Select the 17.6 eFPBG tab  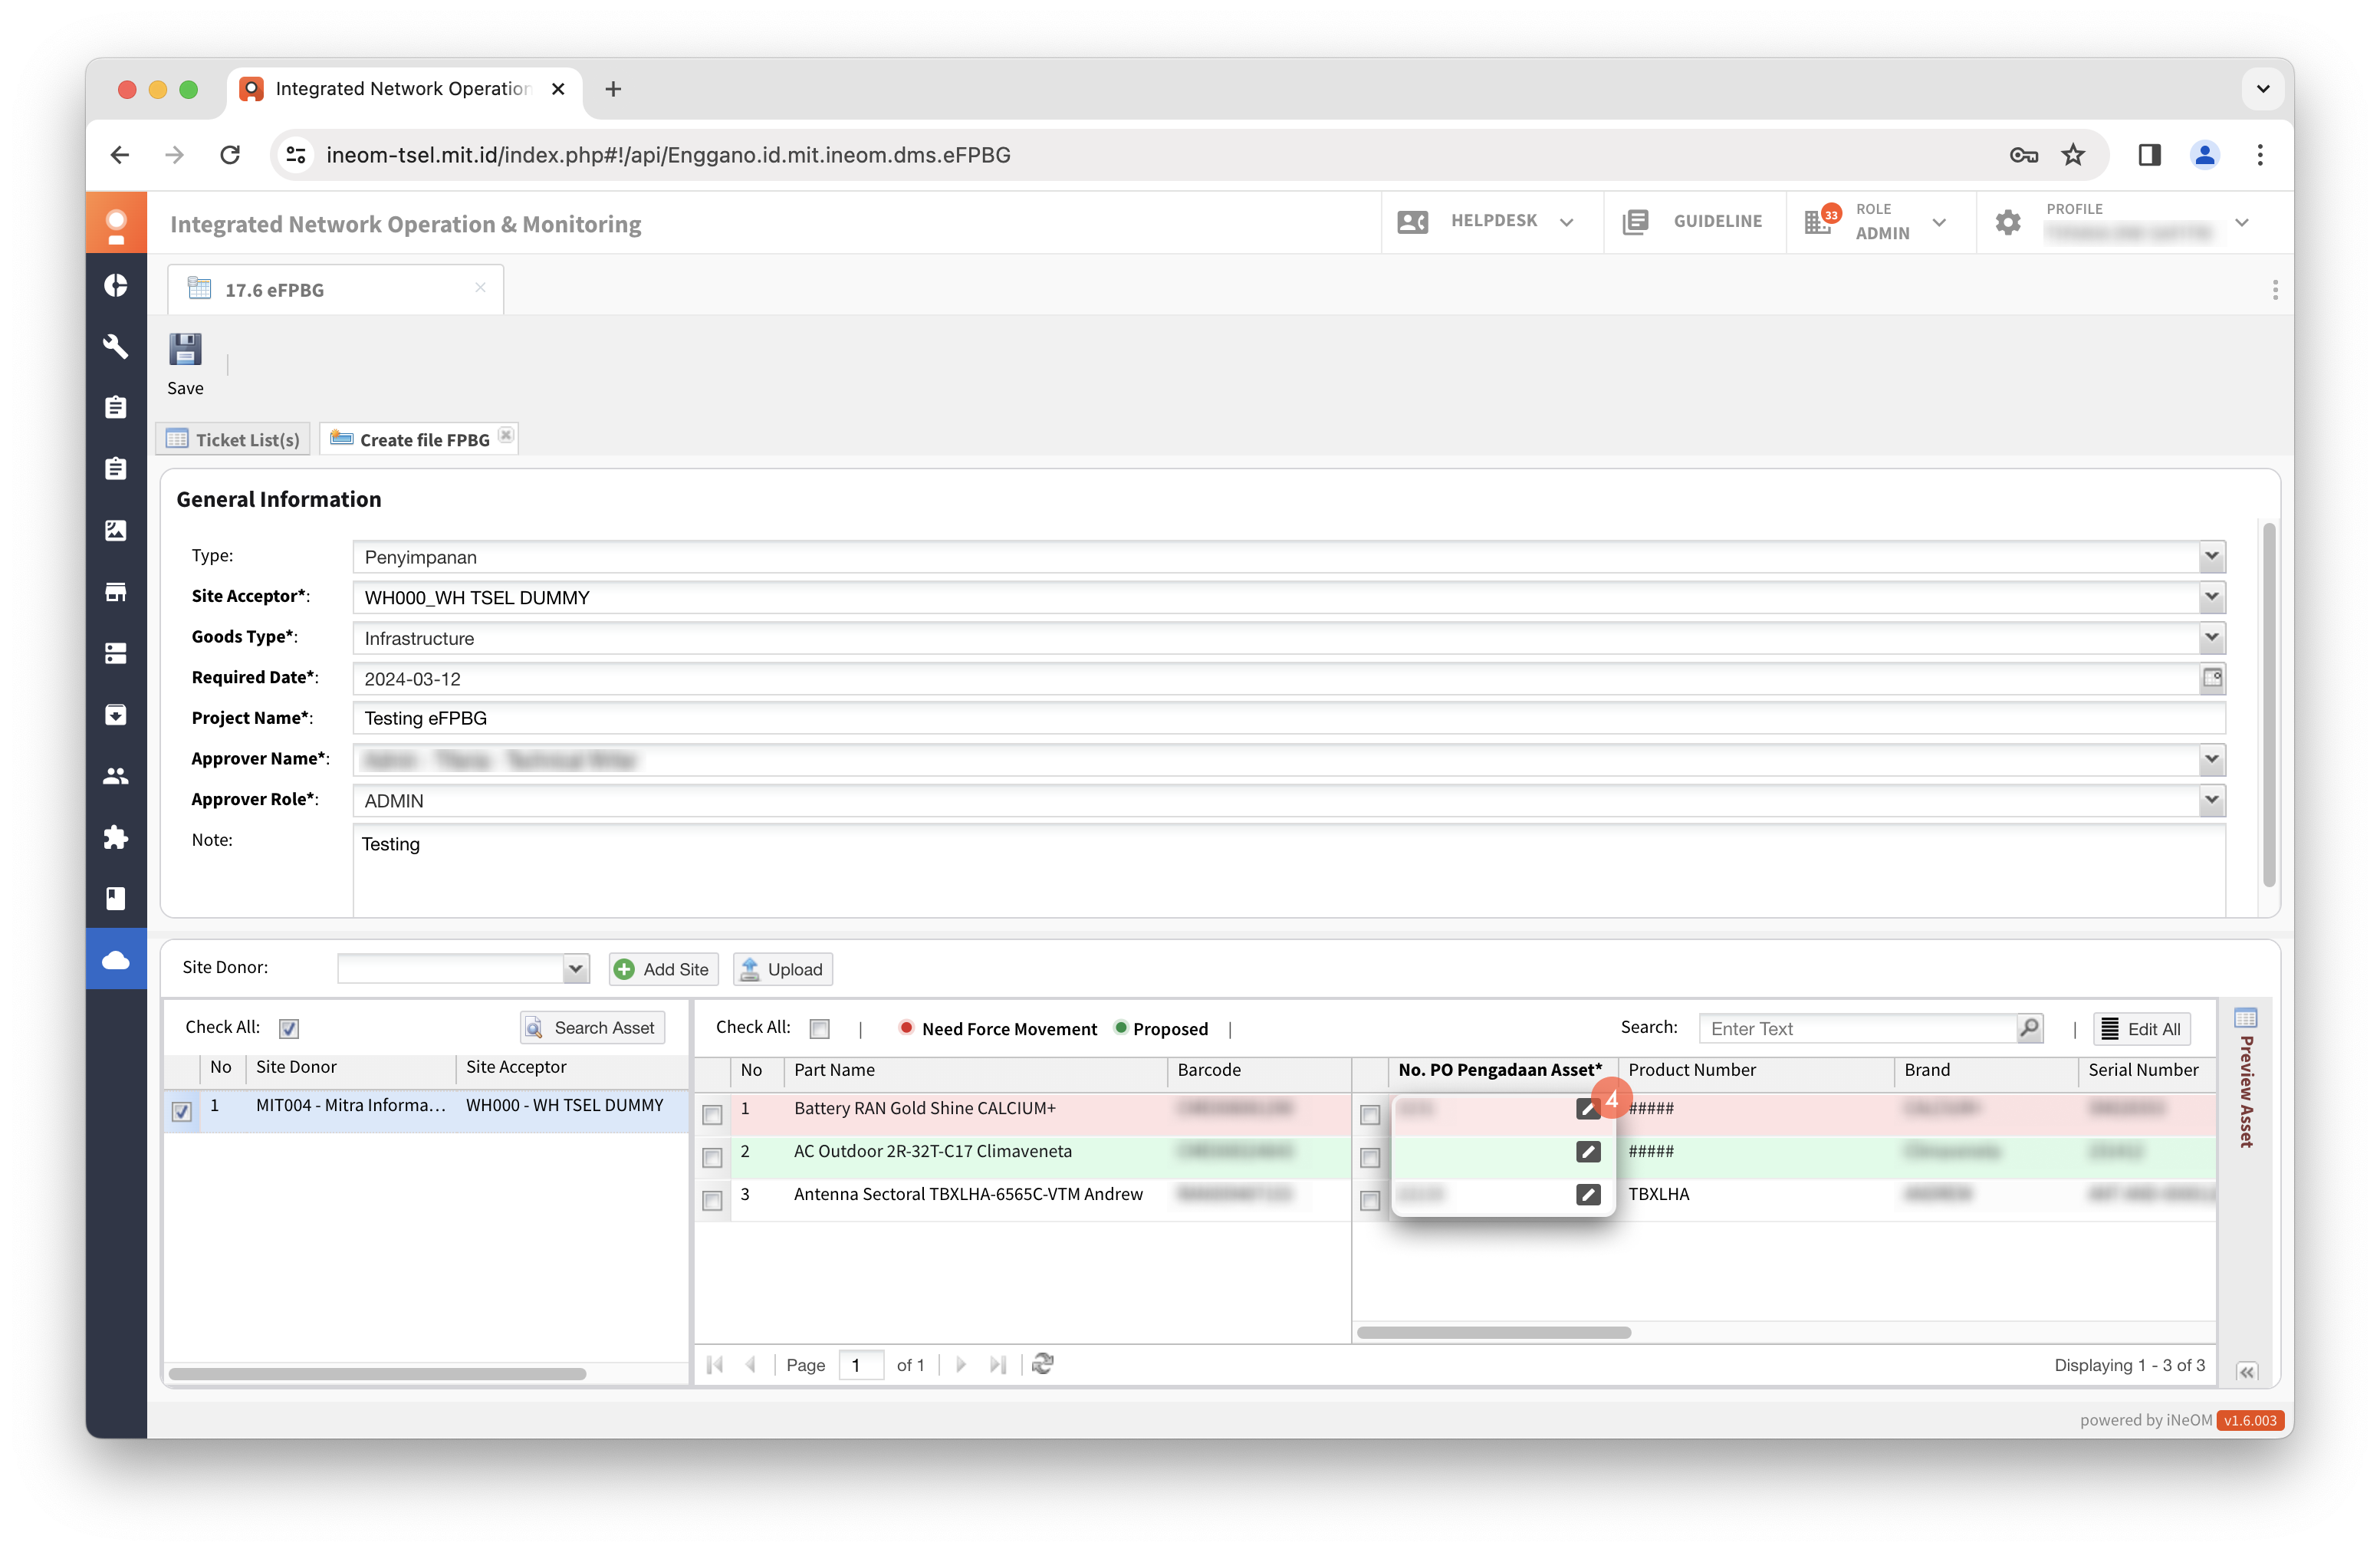click(x=335, y=289)
